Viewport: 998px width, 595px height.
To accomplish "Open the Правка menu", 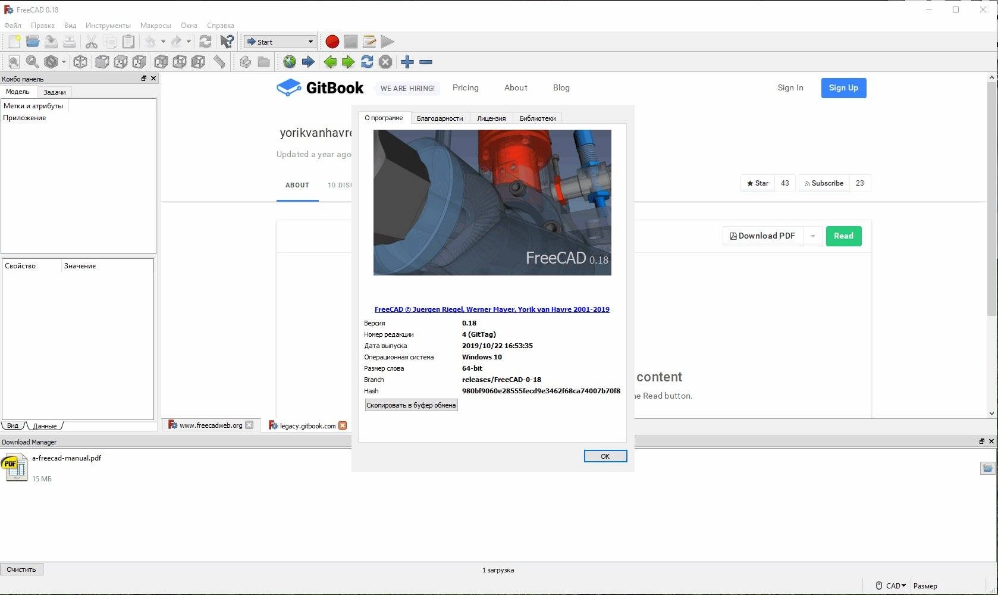I will pyautogui.click(x=43, y=26).
